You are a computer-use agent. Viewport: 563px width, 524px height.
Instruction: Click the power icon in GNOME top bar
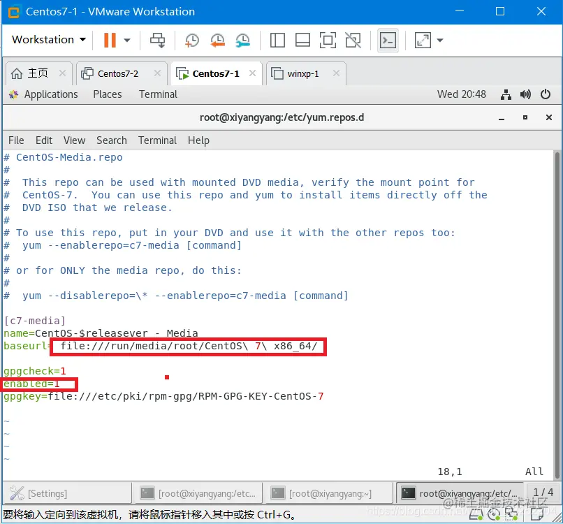coord(546,94)
